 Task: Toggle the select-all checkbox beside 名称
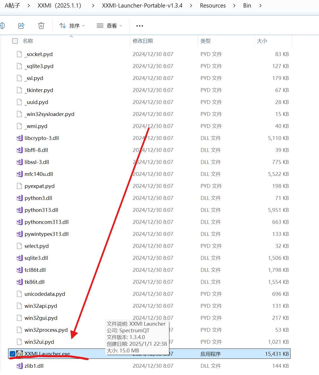[x=15, y=41]
